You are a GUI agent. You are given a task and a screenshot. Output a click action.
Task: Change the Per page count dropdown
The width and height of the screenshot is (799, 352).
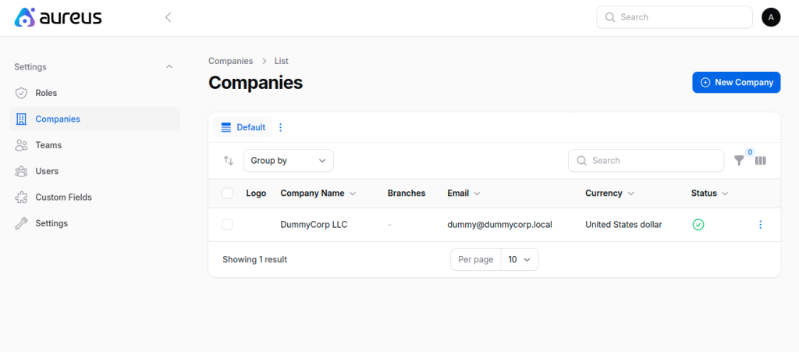coord(519,260)
